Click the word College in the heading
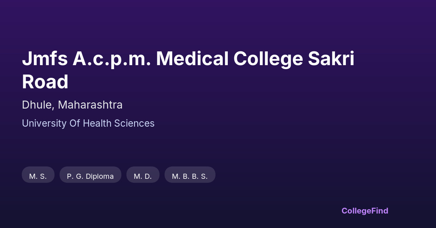This screenshot has height=228, width=436. point(268,59)
